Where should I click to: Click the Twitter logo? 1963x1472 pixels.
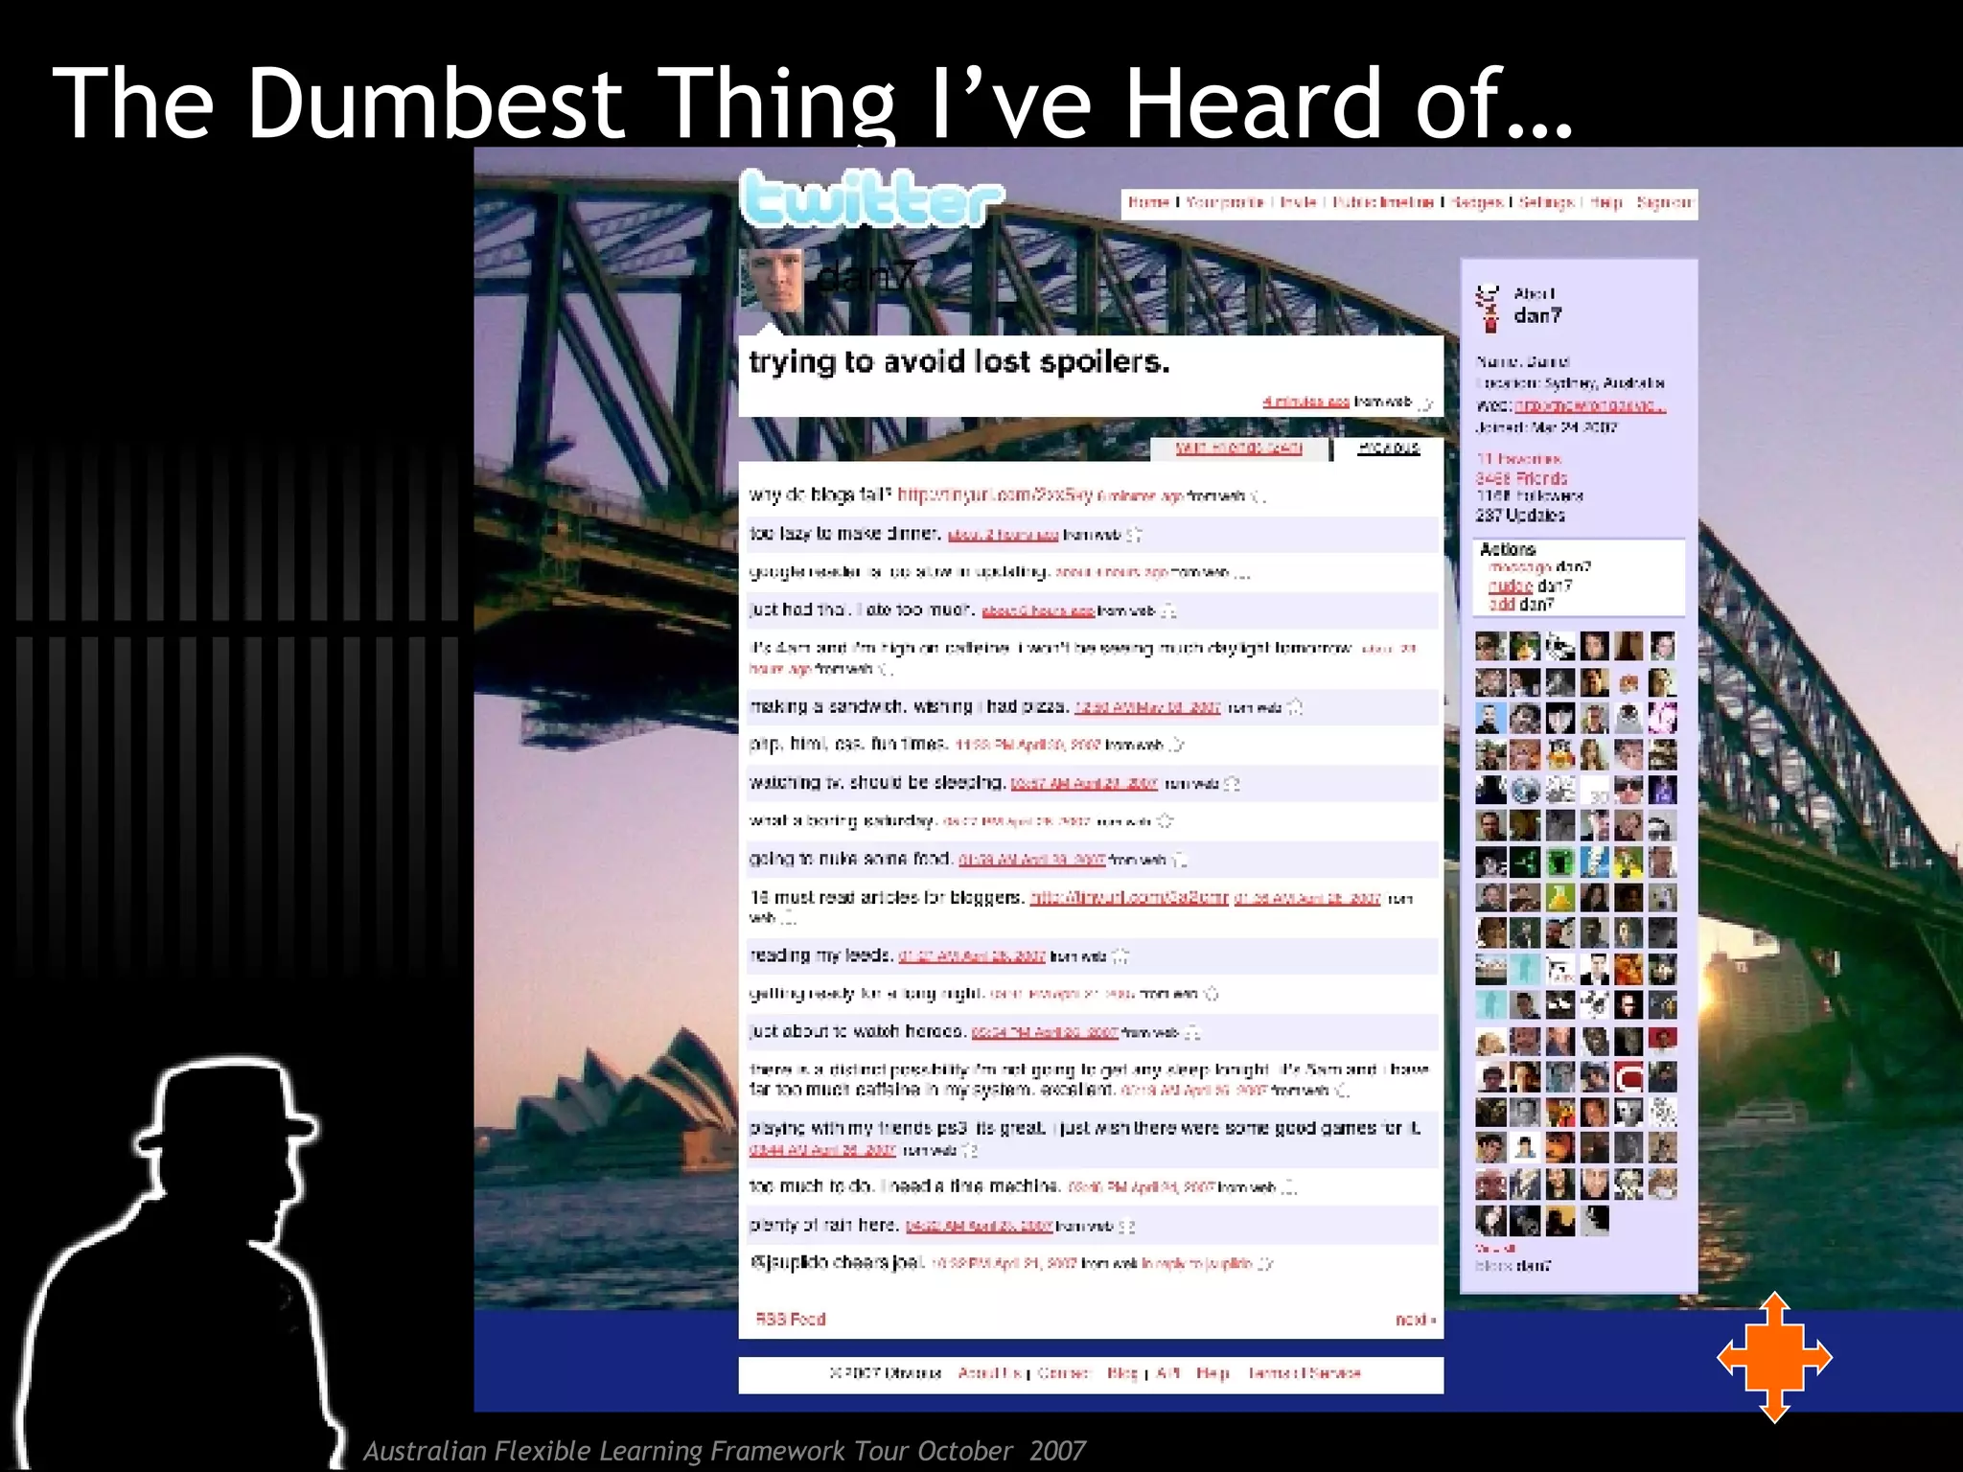pos(870,199)
